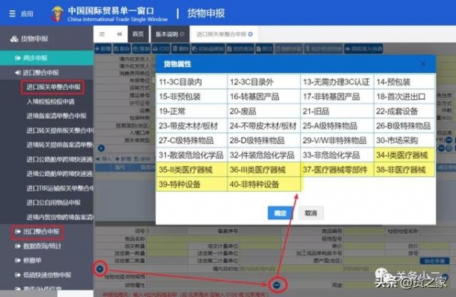Expand the 出口整合申报 sidebar group

[38, 232]
